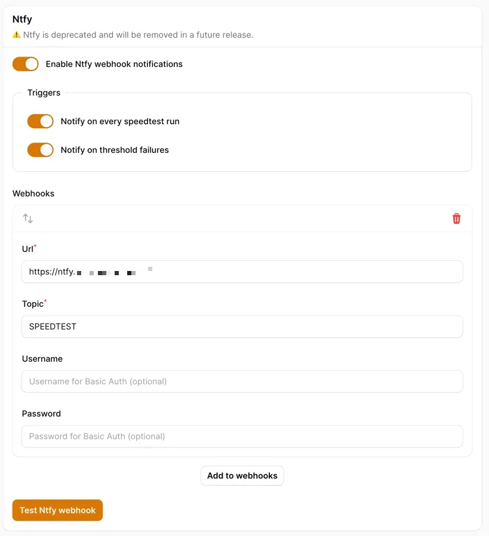Click the Password for Basic Auth field
Image resolution: width=489 pixels, height=536 pixels.
pyautogui.click(x=242, y=436)
